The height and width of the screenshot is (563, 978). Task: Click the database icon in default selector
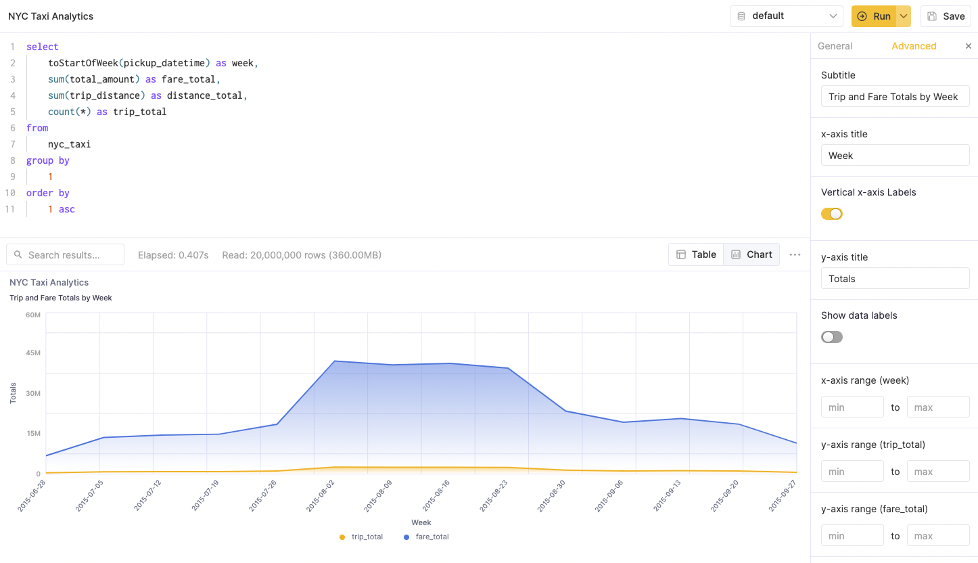[x=741, y=16]
